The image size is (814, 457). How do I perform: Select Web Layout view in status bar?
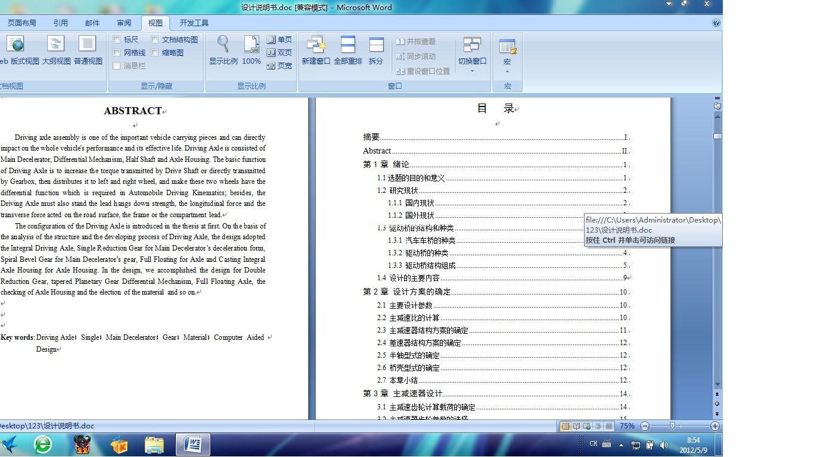pos(587,426)
